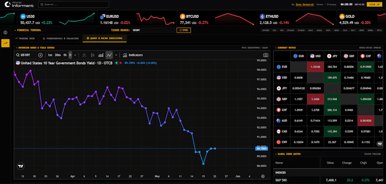Click the US10Y symbol search in chart
386x184 pixels.
[x=23, y=55]
